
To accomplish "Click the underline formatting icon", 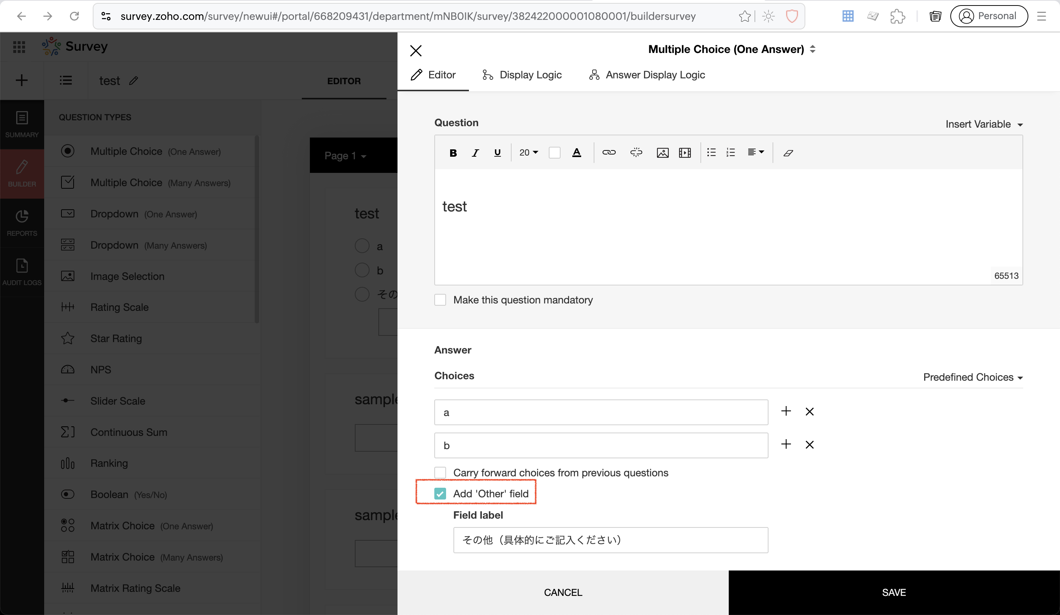I will point(497,153).
